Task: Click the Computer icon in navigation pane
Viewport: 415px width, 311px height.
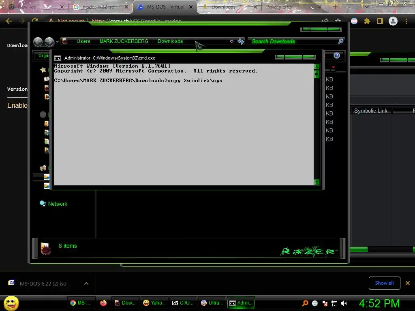Action: click(43, 168)
